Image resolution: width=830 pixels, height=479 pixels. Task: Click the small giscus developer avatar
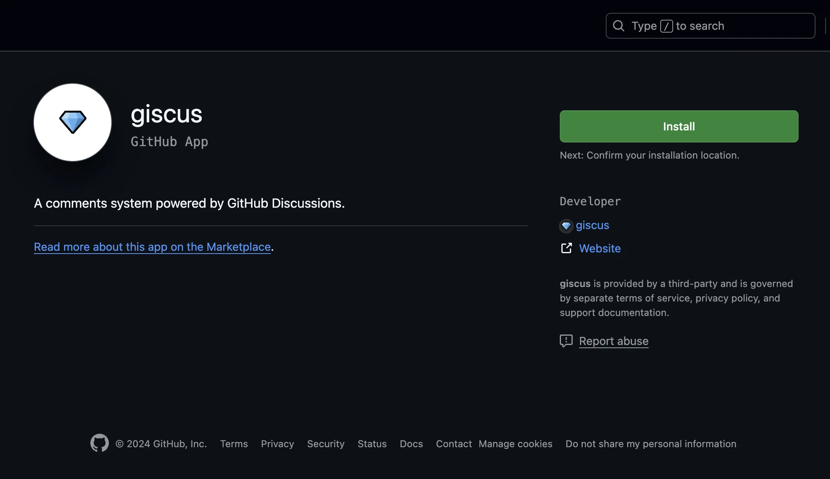(x=566, y=226)
